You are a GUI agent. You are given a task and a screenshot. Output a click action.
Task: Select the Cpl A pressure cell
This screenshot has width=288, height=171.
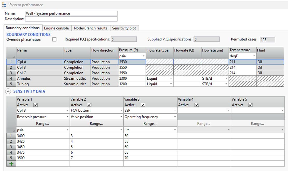(x=132, y=62)
